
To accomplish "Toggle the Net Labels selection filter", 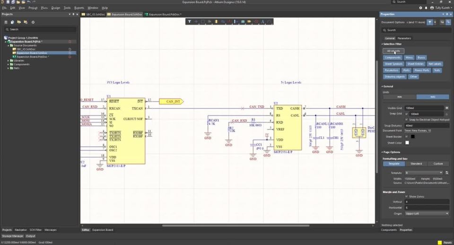I will coord(435,64).
